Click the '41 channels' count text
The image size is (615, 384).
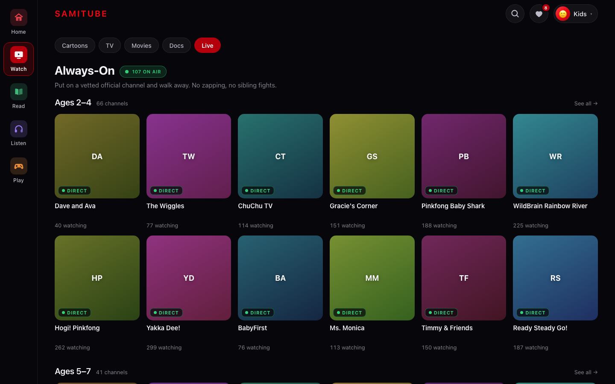(111, 372)
